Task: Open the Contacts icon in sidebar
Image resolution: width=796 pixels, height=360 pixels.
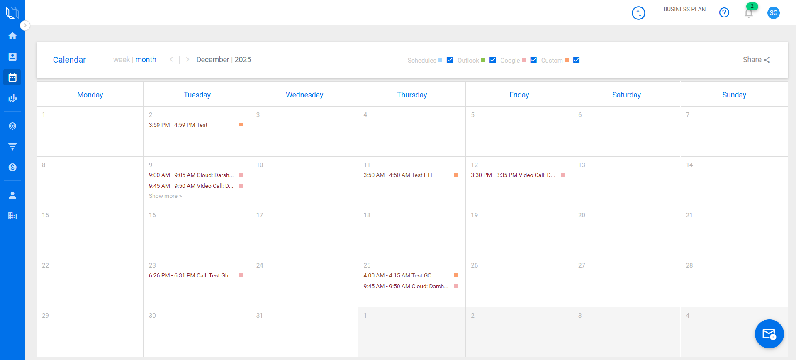Action: 12,57
